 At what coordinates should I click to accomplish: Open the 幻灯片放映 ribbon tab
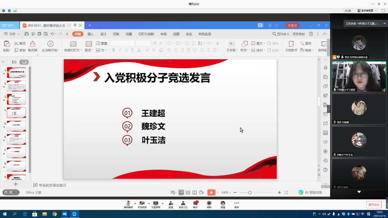click(146, 34)
